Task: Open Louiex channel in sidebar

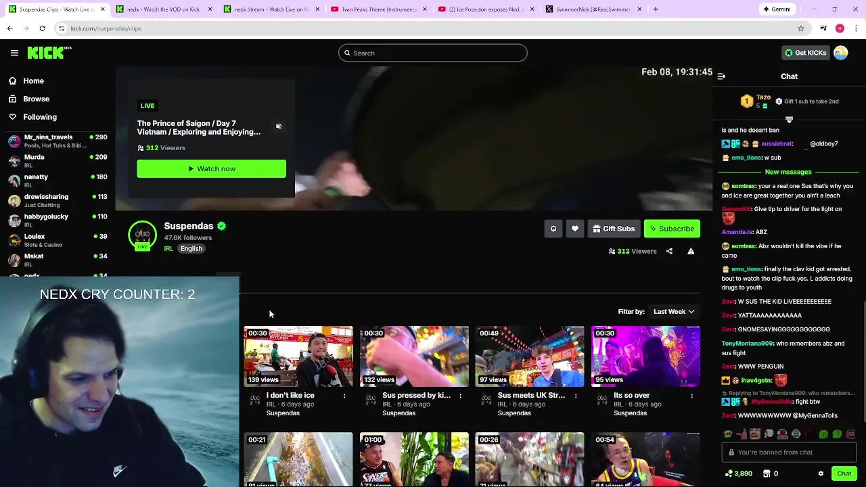Action: coord(58,239)
